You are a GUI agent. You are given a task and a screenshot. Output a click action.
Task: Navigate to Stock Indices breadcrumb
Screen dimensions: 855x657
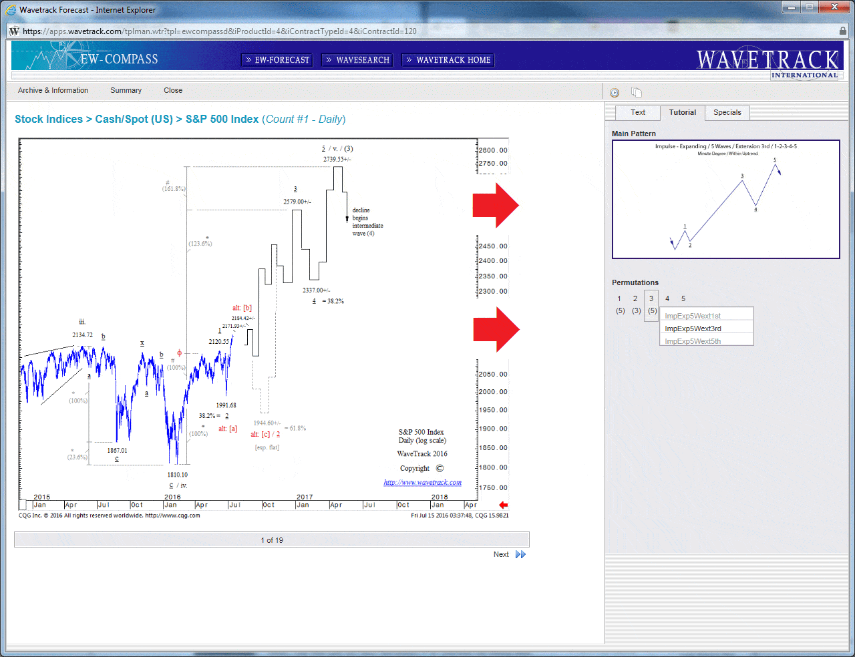pos(49,119)
